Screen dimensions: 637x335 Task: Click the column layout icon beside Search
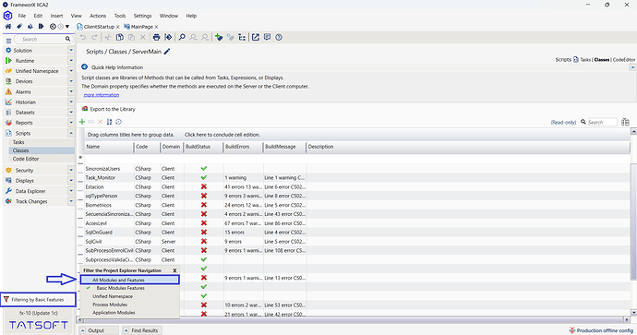pos(625,122)
